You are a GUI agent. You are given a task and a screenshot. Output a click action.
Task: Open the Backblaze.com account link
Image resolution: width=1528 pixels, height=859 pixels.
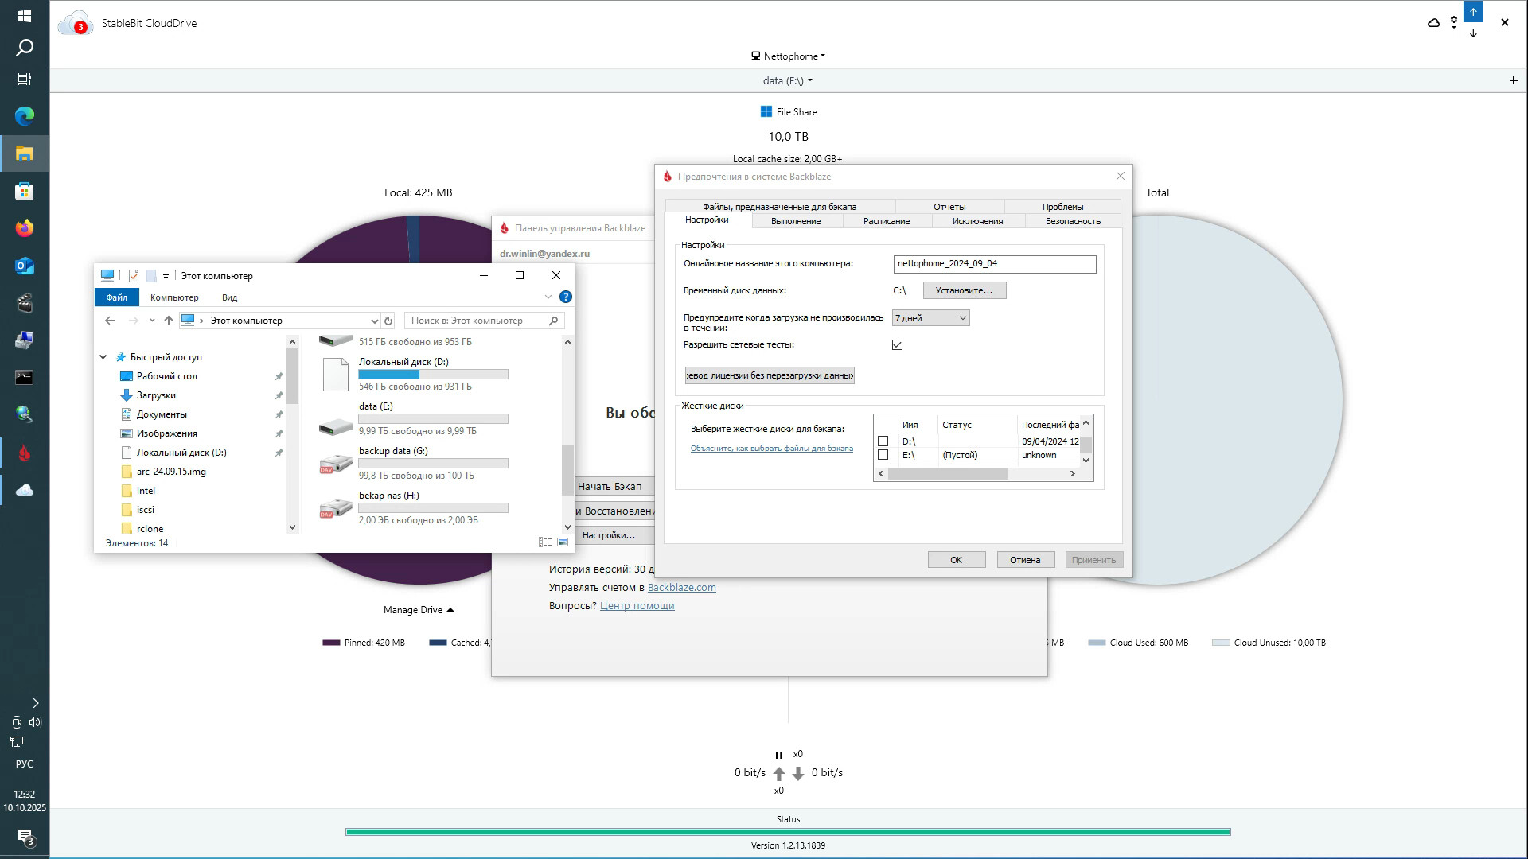pos(681,588)
